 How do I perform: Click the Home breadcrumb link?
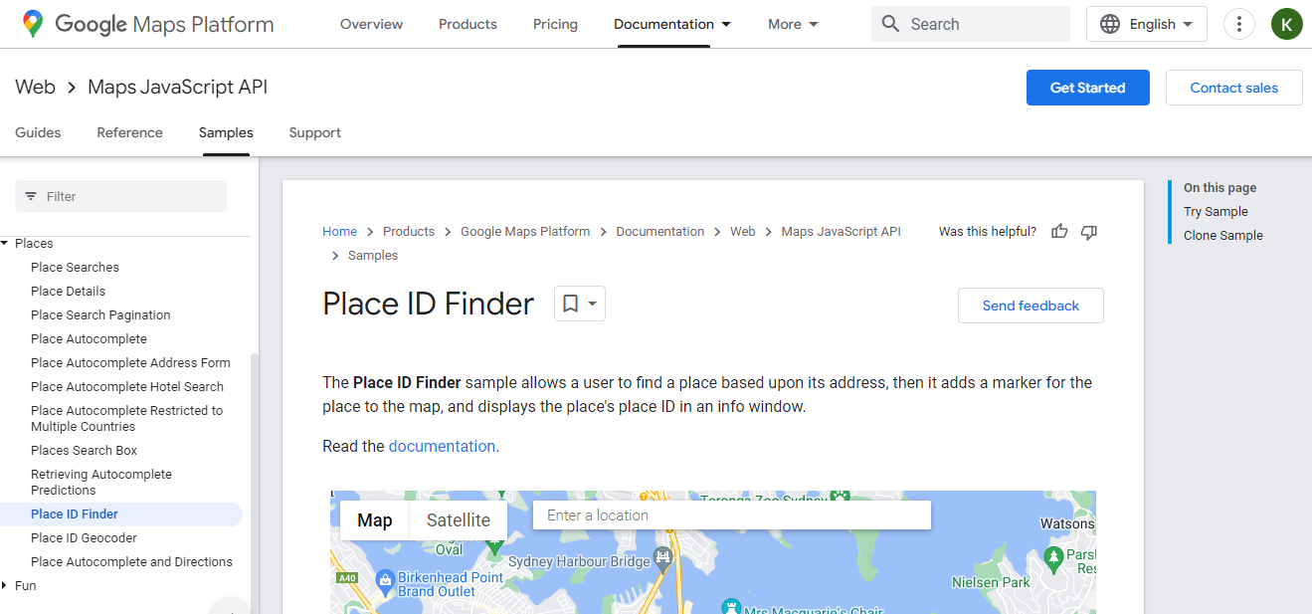[339, 231]
